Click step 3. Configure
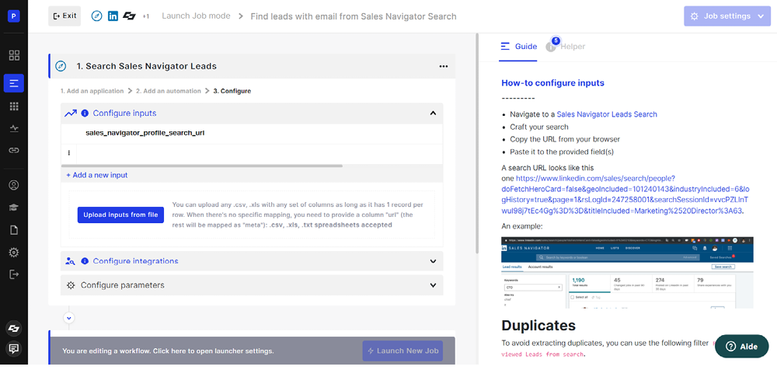The width and height of the screenshot is (777, 377). pyautogui.click(x=232, y=91)
